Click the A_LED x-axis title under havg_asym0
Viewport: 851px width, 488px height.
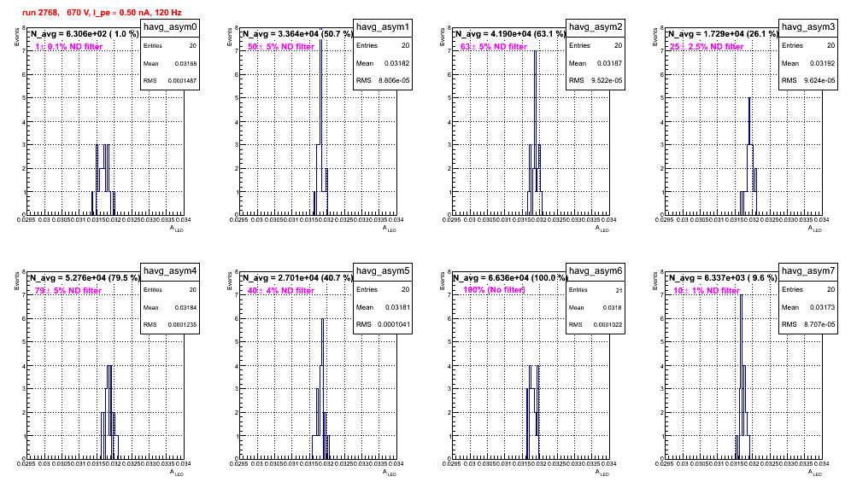pyautogui.click(x=177, y=229)
